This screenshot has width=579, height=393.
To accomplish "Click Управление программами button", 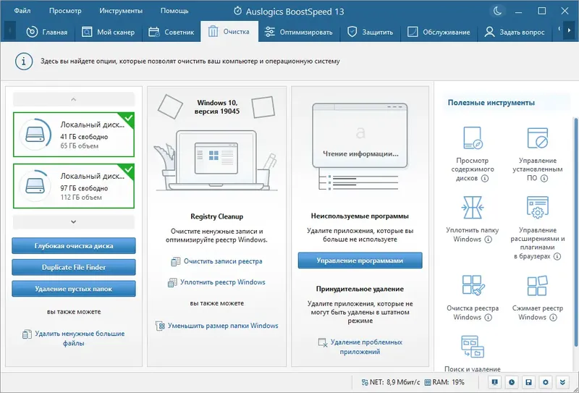I will click(x=360, y=261).
